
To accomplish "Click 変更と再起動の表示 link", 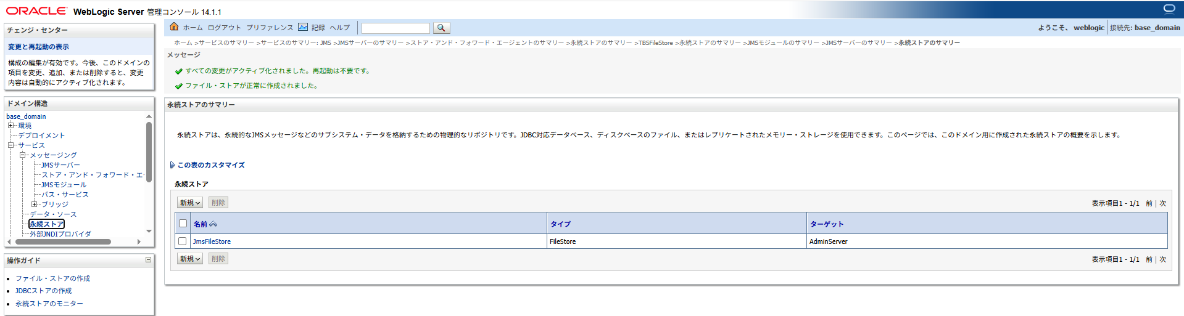I will tap(38, 47).
